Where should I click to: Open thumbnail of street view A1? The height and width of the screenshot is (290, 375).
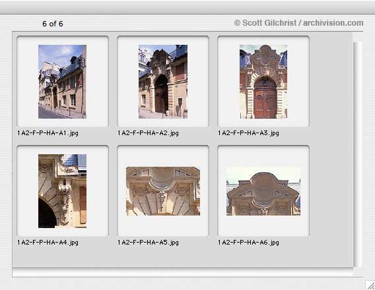pyautogui.click(x=63, y=82)
